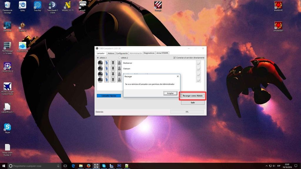This screenshot has width=301, height=169.
Task: Open the kharkov42 desktop shortcut
Action: click(278, 6)
